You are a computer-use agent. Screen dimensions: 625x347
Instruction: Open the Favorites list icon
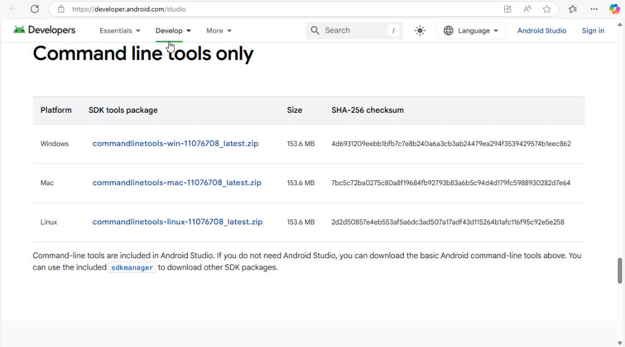(573, 9)
